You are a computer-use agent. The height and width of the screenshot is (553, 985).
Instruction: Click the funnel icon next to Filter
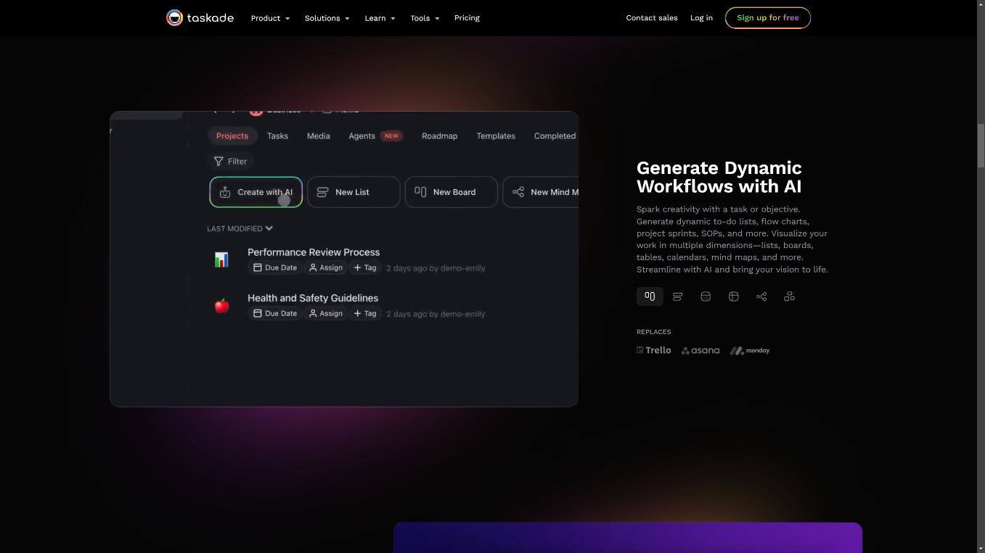point(218,161)
